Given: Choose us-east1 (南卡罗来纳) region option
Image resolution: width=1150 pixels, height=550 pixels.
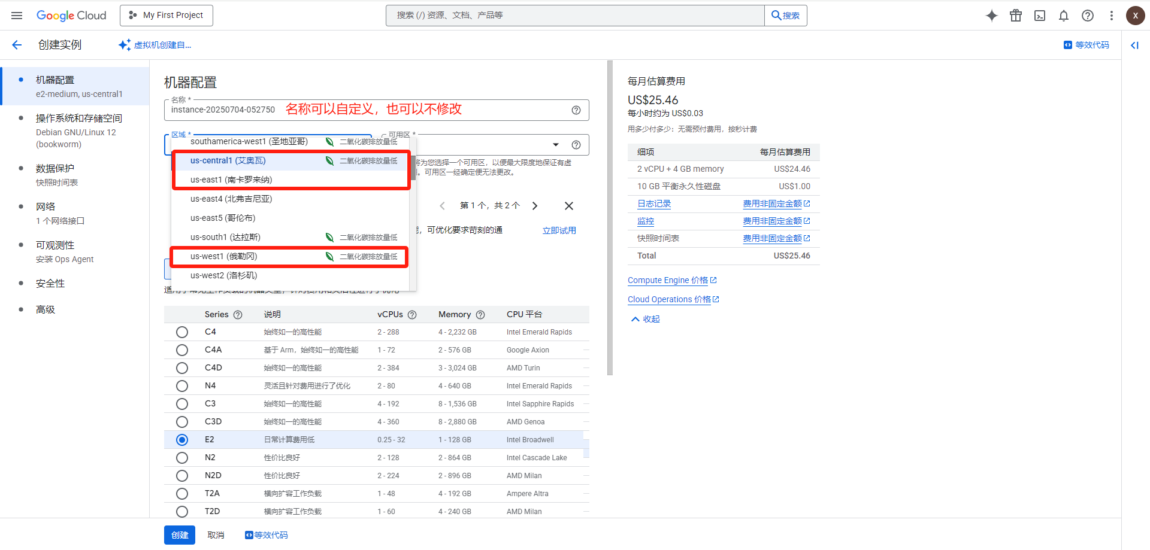Looking at the screenshot, I should click(291, 180).
